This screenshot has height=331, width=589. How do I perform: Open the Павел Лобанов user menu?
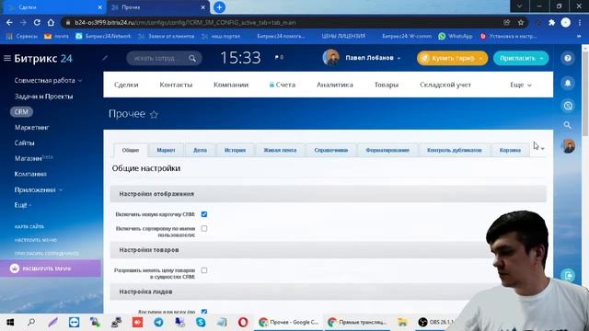point(373,58)
